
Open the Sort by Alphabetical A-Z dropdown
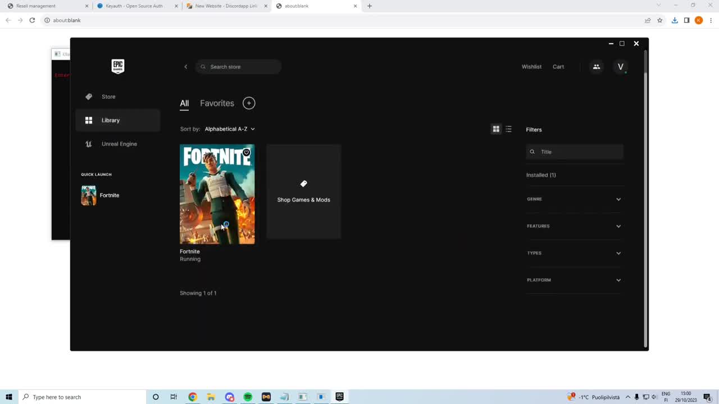tap(230, 128)
